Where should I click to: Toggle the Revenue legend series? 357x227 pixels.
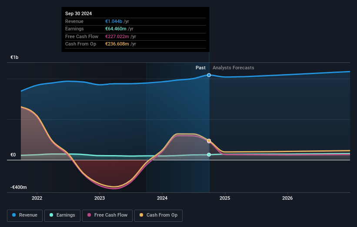[x=25, y=215]
